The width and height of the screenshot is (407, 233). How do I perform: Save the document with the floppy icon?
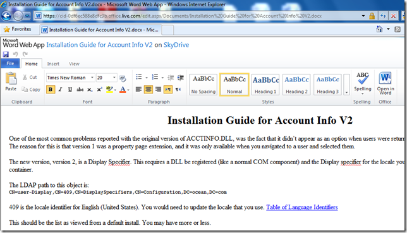pyautogui.click(x=6, y=54)
